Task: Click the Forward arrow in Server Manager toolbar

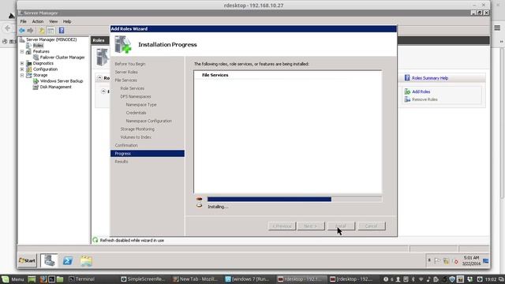Action: (30, 31)
